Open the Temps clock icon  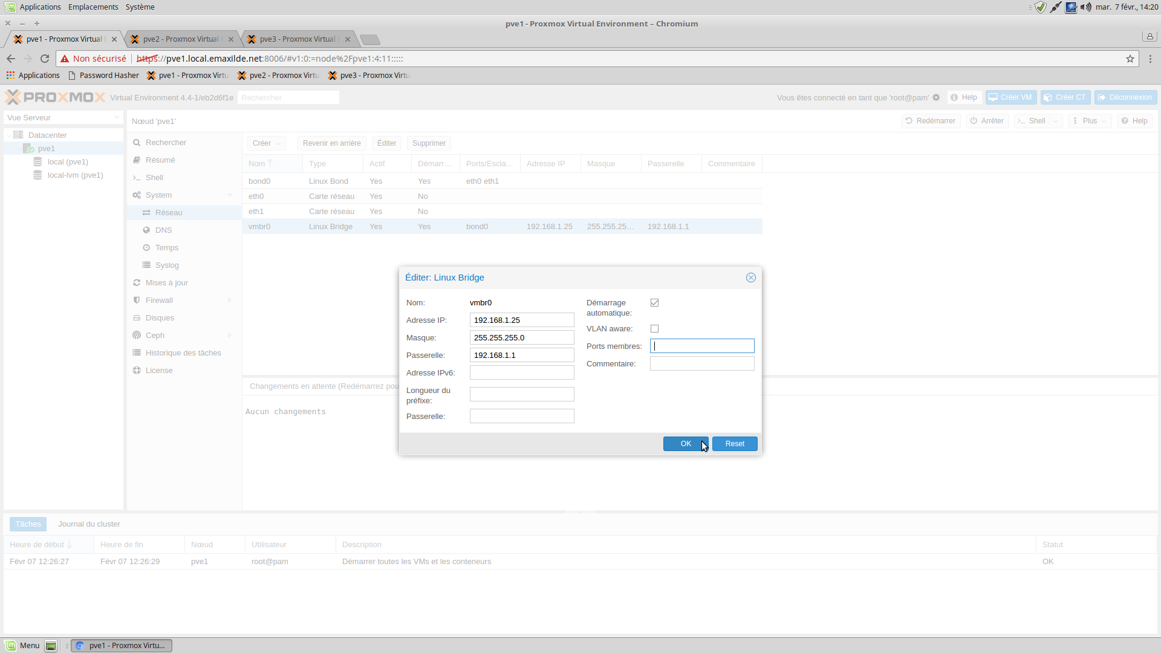coord(146,248)
